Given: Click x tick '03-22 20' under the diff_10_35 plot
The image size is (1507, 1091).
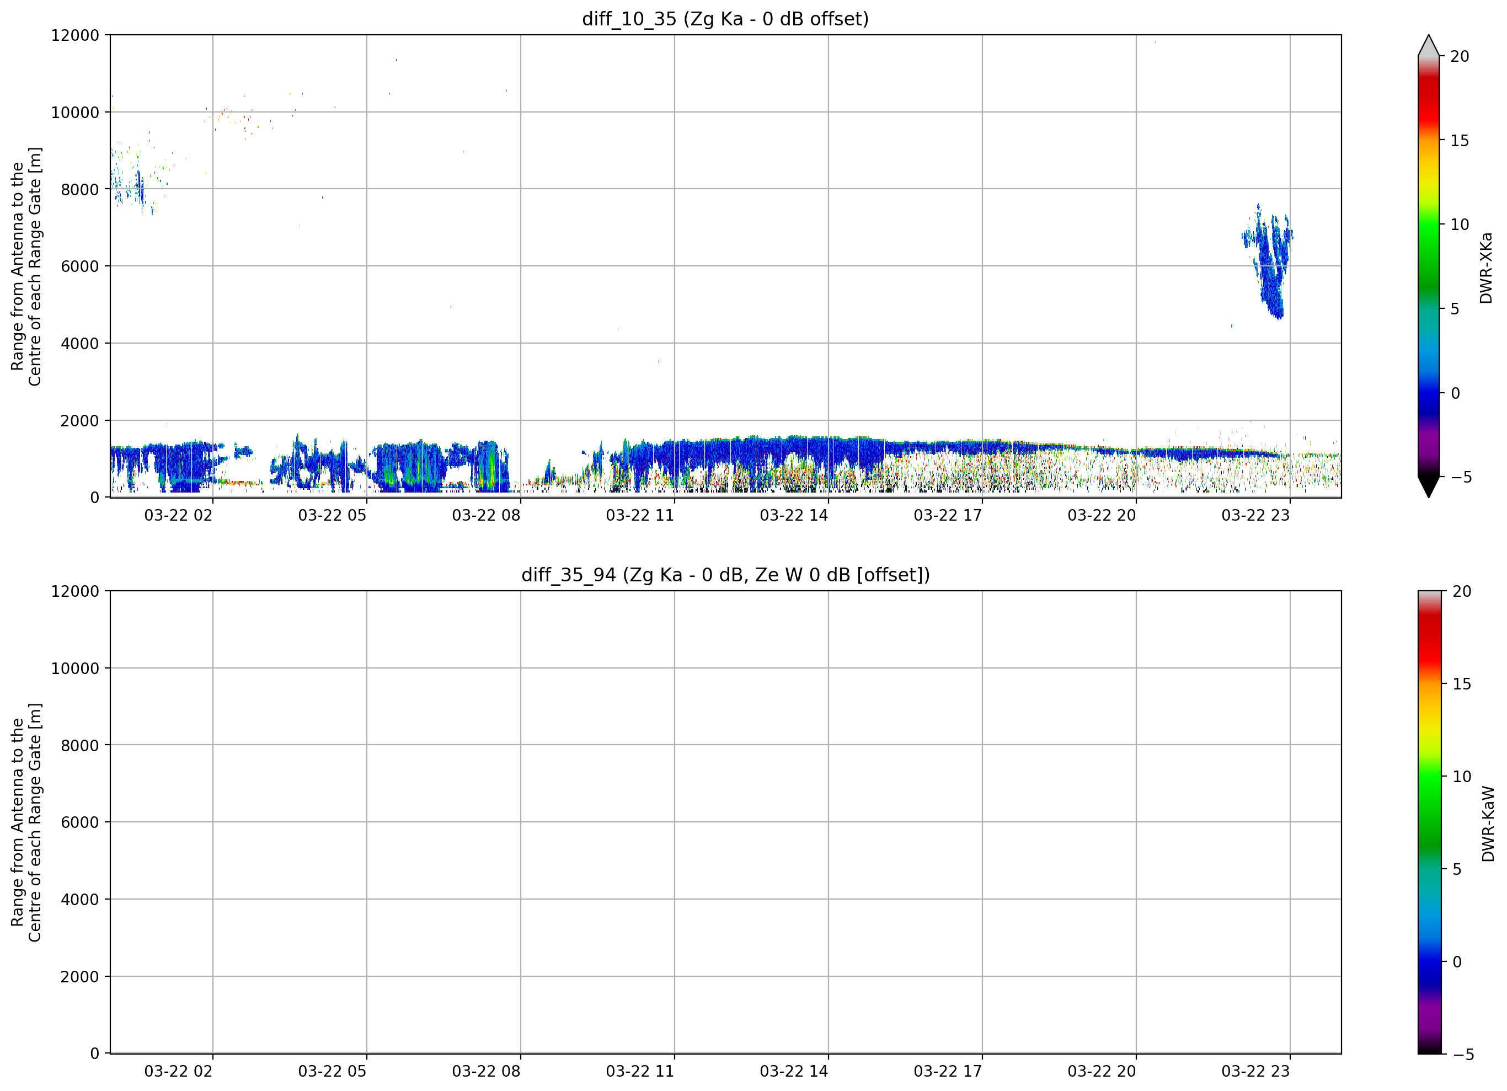Looking at the screenshot, I should (1102, 516).
